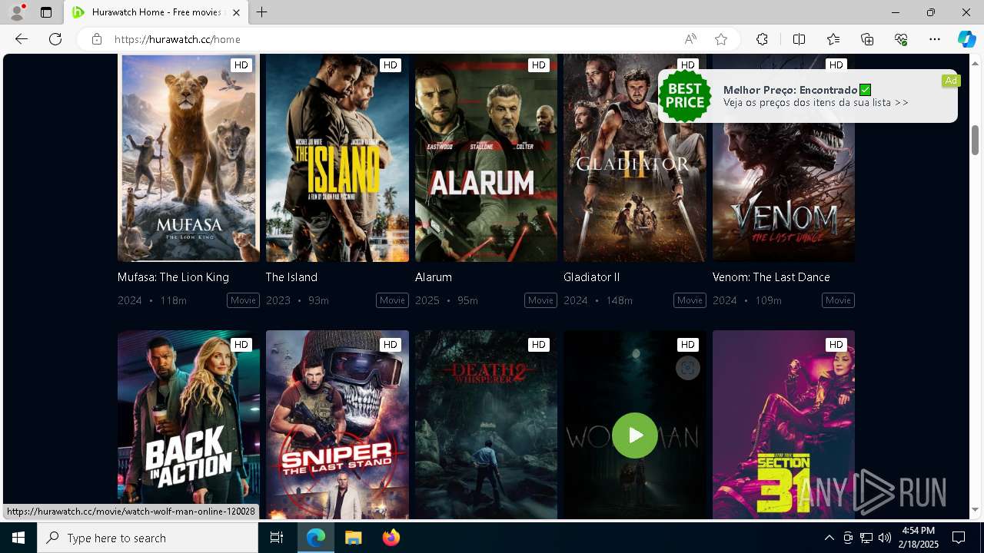Click the Movie badge under Gladiator II

pos(690,300)
